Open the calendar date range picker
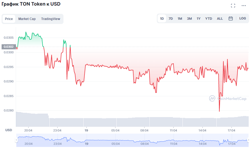Viewport: 252px width, 148px height. pos(230,18)
